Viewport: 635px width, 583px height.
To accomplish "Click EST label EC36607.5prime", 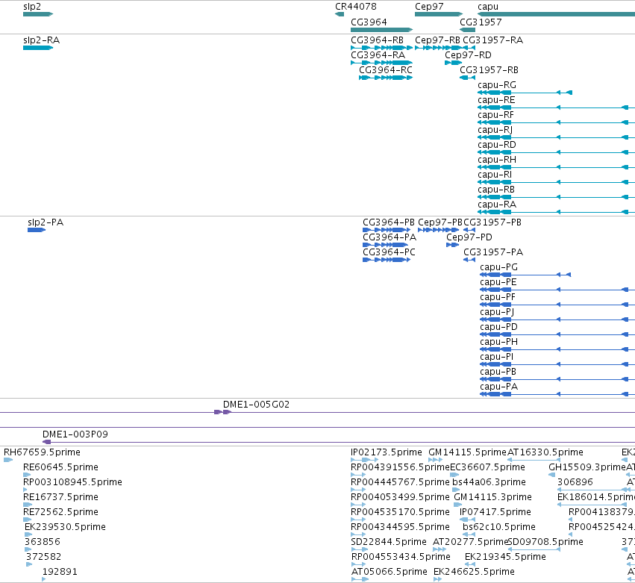I will pos(487,467).
